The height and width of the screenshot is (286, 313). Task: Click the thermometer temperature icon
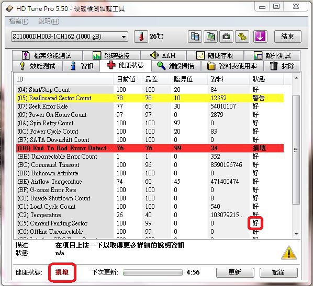pos(141,37)
